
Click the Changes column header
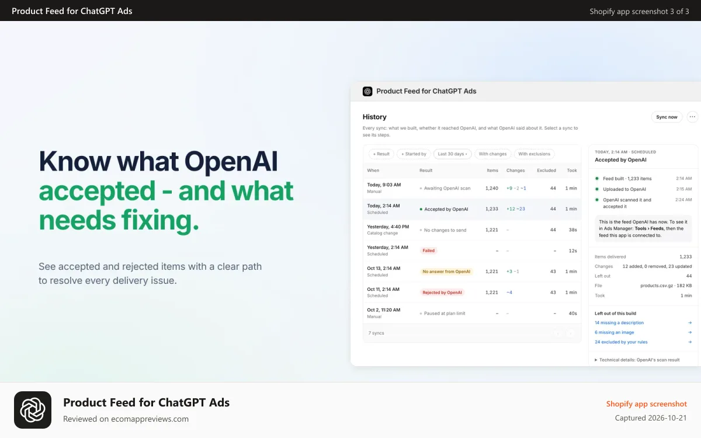[516, 171]
